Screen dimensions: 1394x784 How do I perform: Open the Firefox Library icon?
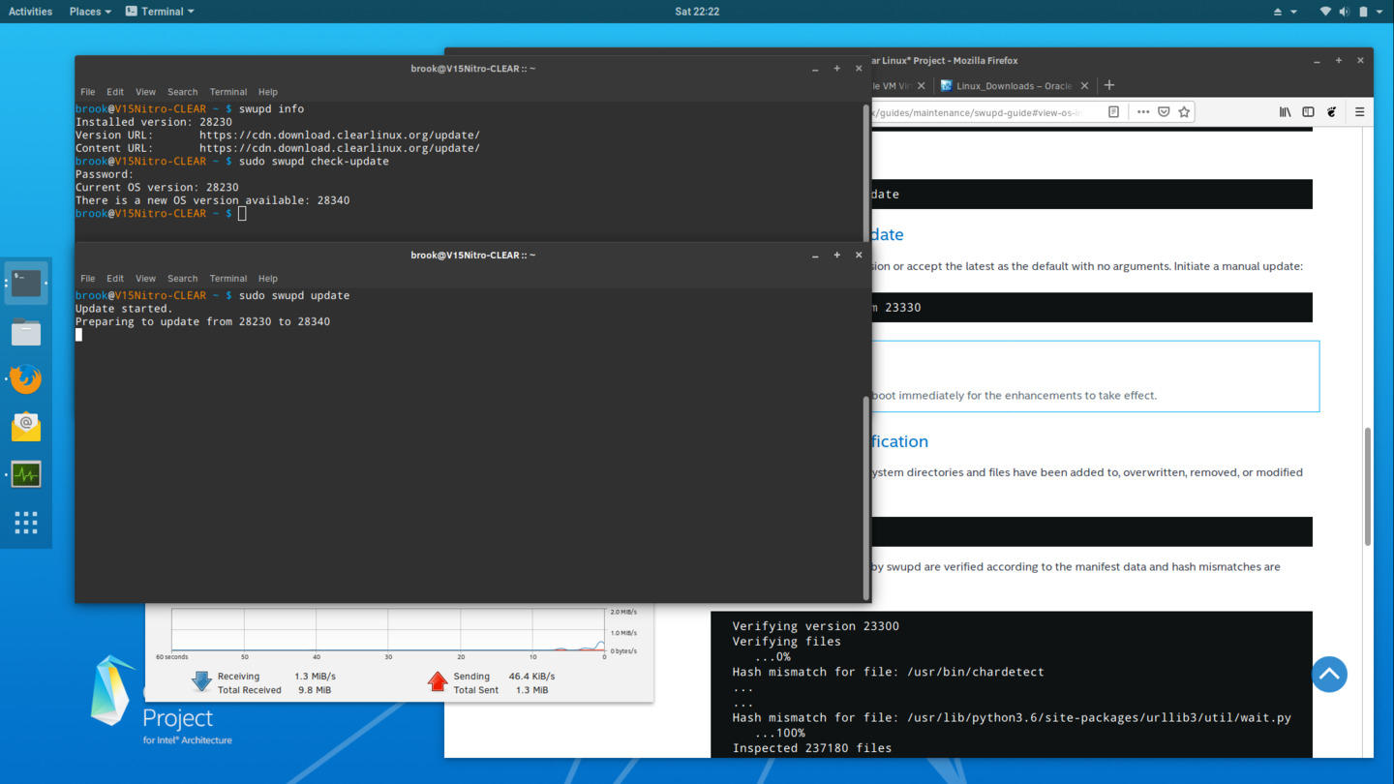(x=1286, y=111)
